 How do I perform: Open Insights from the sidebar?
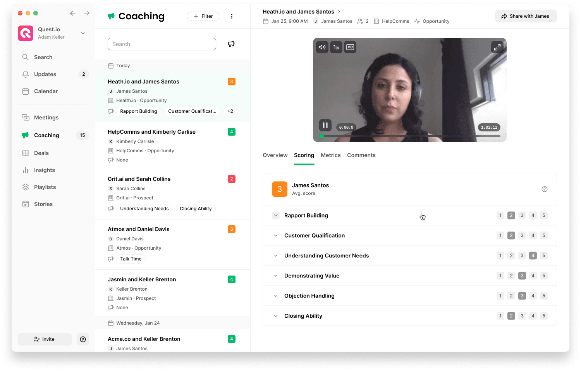tap(45, 170)
